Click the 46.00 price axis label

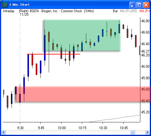(145, 67)
